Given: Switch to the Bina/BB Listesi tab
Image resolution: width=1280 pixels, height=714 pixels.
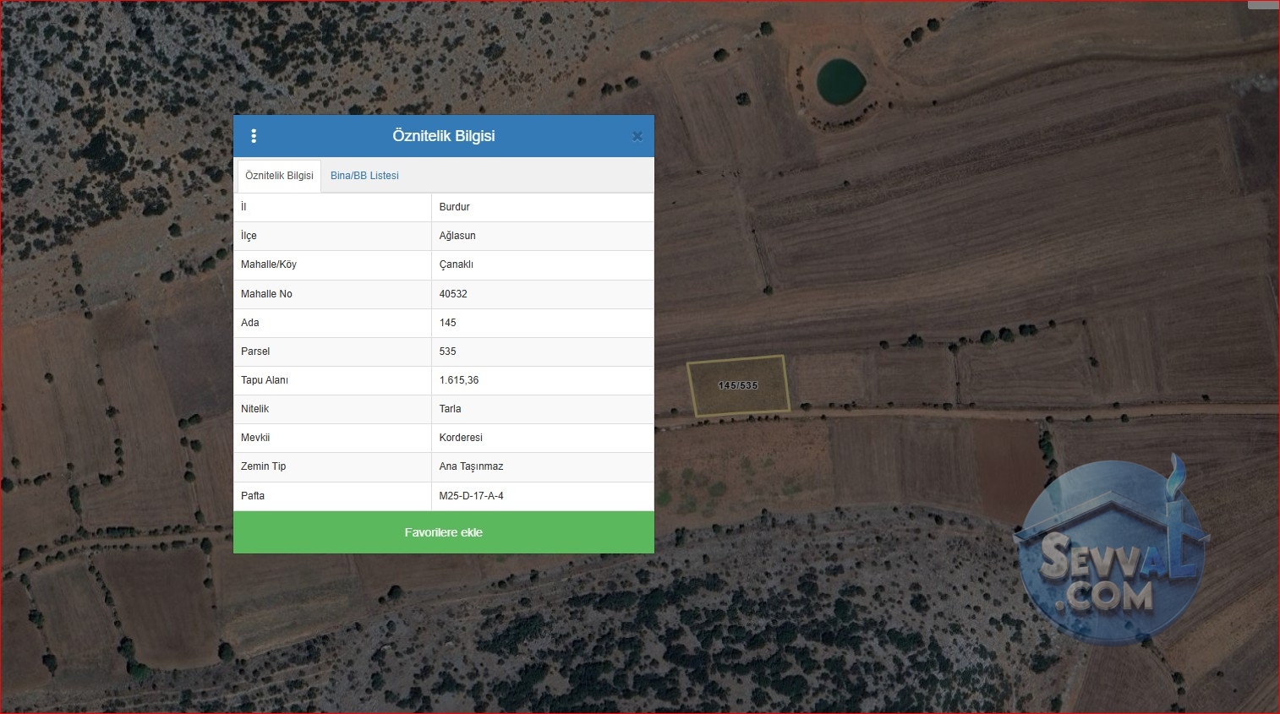Looking at the screenshot, I should coord(364,176).
